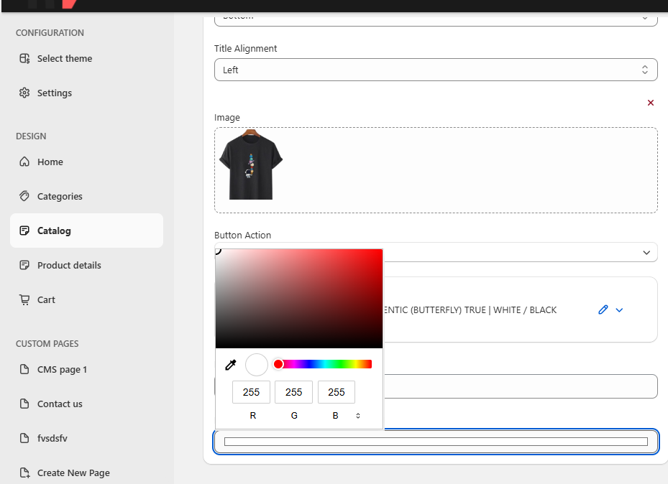This screenshot has height=484, width=668.
Task: Click the t-shirt image thumbnail
Action: point(250,164)
